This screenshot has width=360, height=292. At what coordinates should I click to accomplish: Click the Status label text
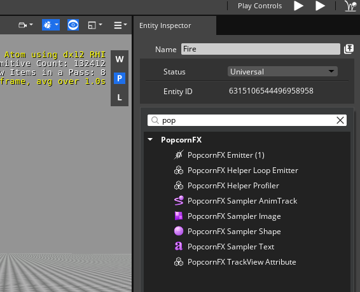[x=174, y=72]
